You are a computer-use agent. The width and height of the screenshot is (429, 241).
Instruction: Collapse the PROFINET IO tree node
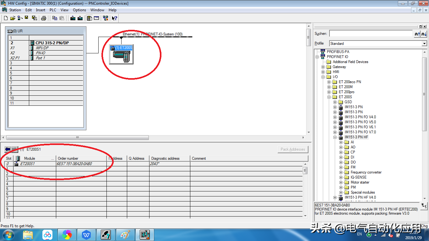[317, 57]
